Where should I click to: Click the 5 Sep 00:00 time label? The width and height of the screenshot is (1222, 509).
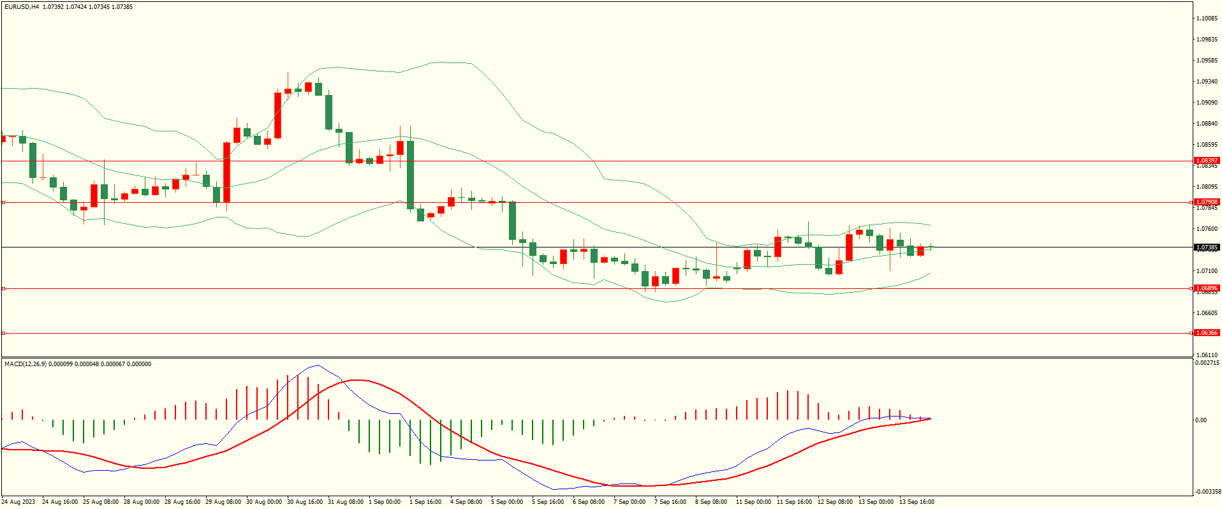[x=507, y=502]
